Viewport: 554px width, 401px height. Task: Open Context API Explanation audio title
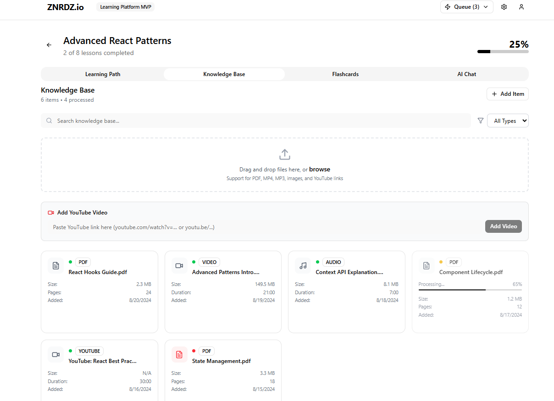(x=349, y=272)
